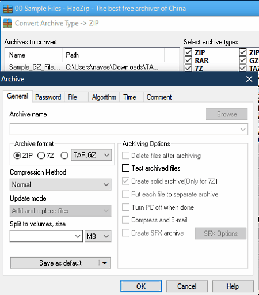Expand the Archive name dropdown arrow
The height and width of the screenshot is (295, 259).
(x=243, y=130)
